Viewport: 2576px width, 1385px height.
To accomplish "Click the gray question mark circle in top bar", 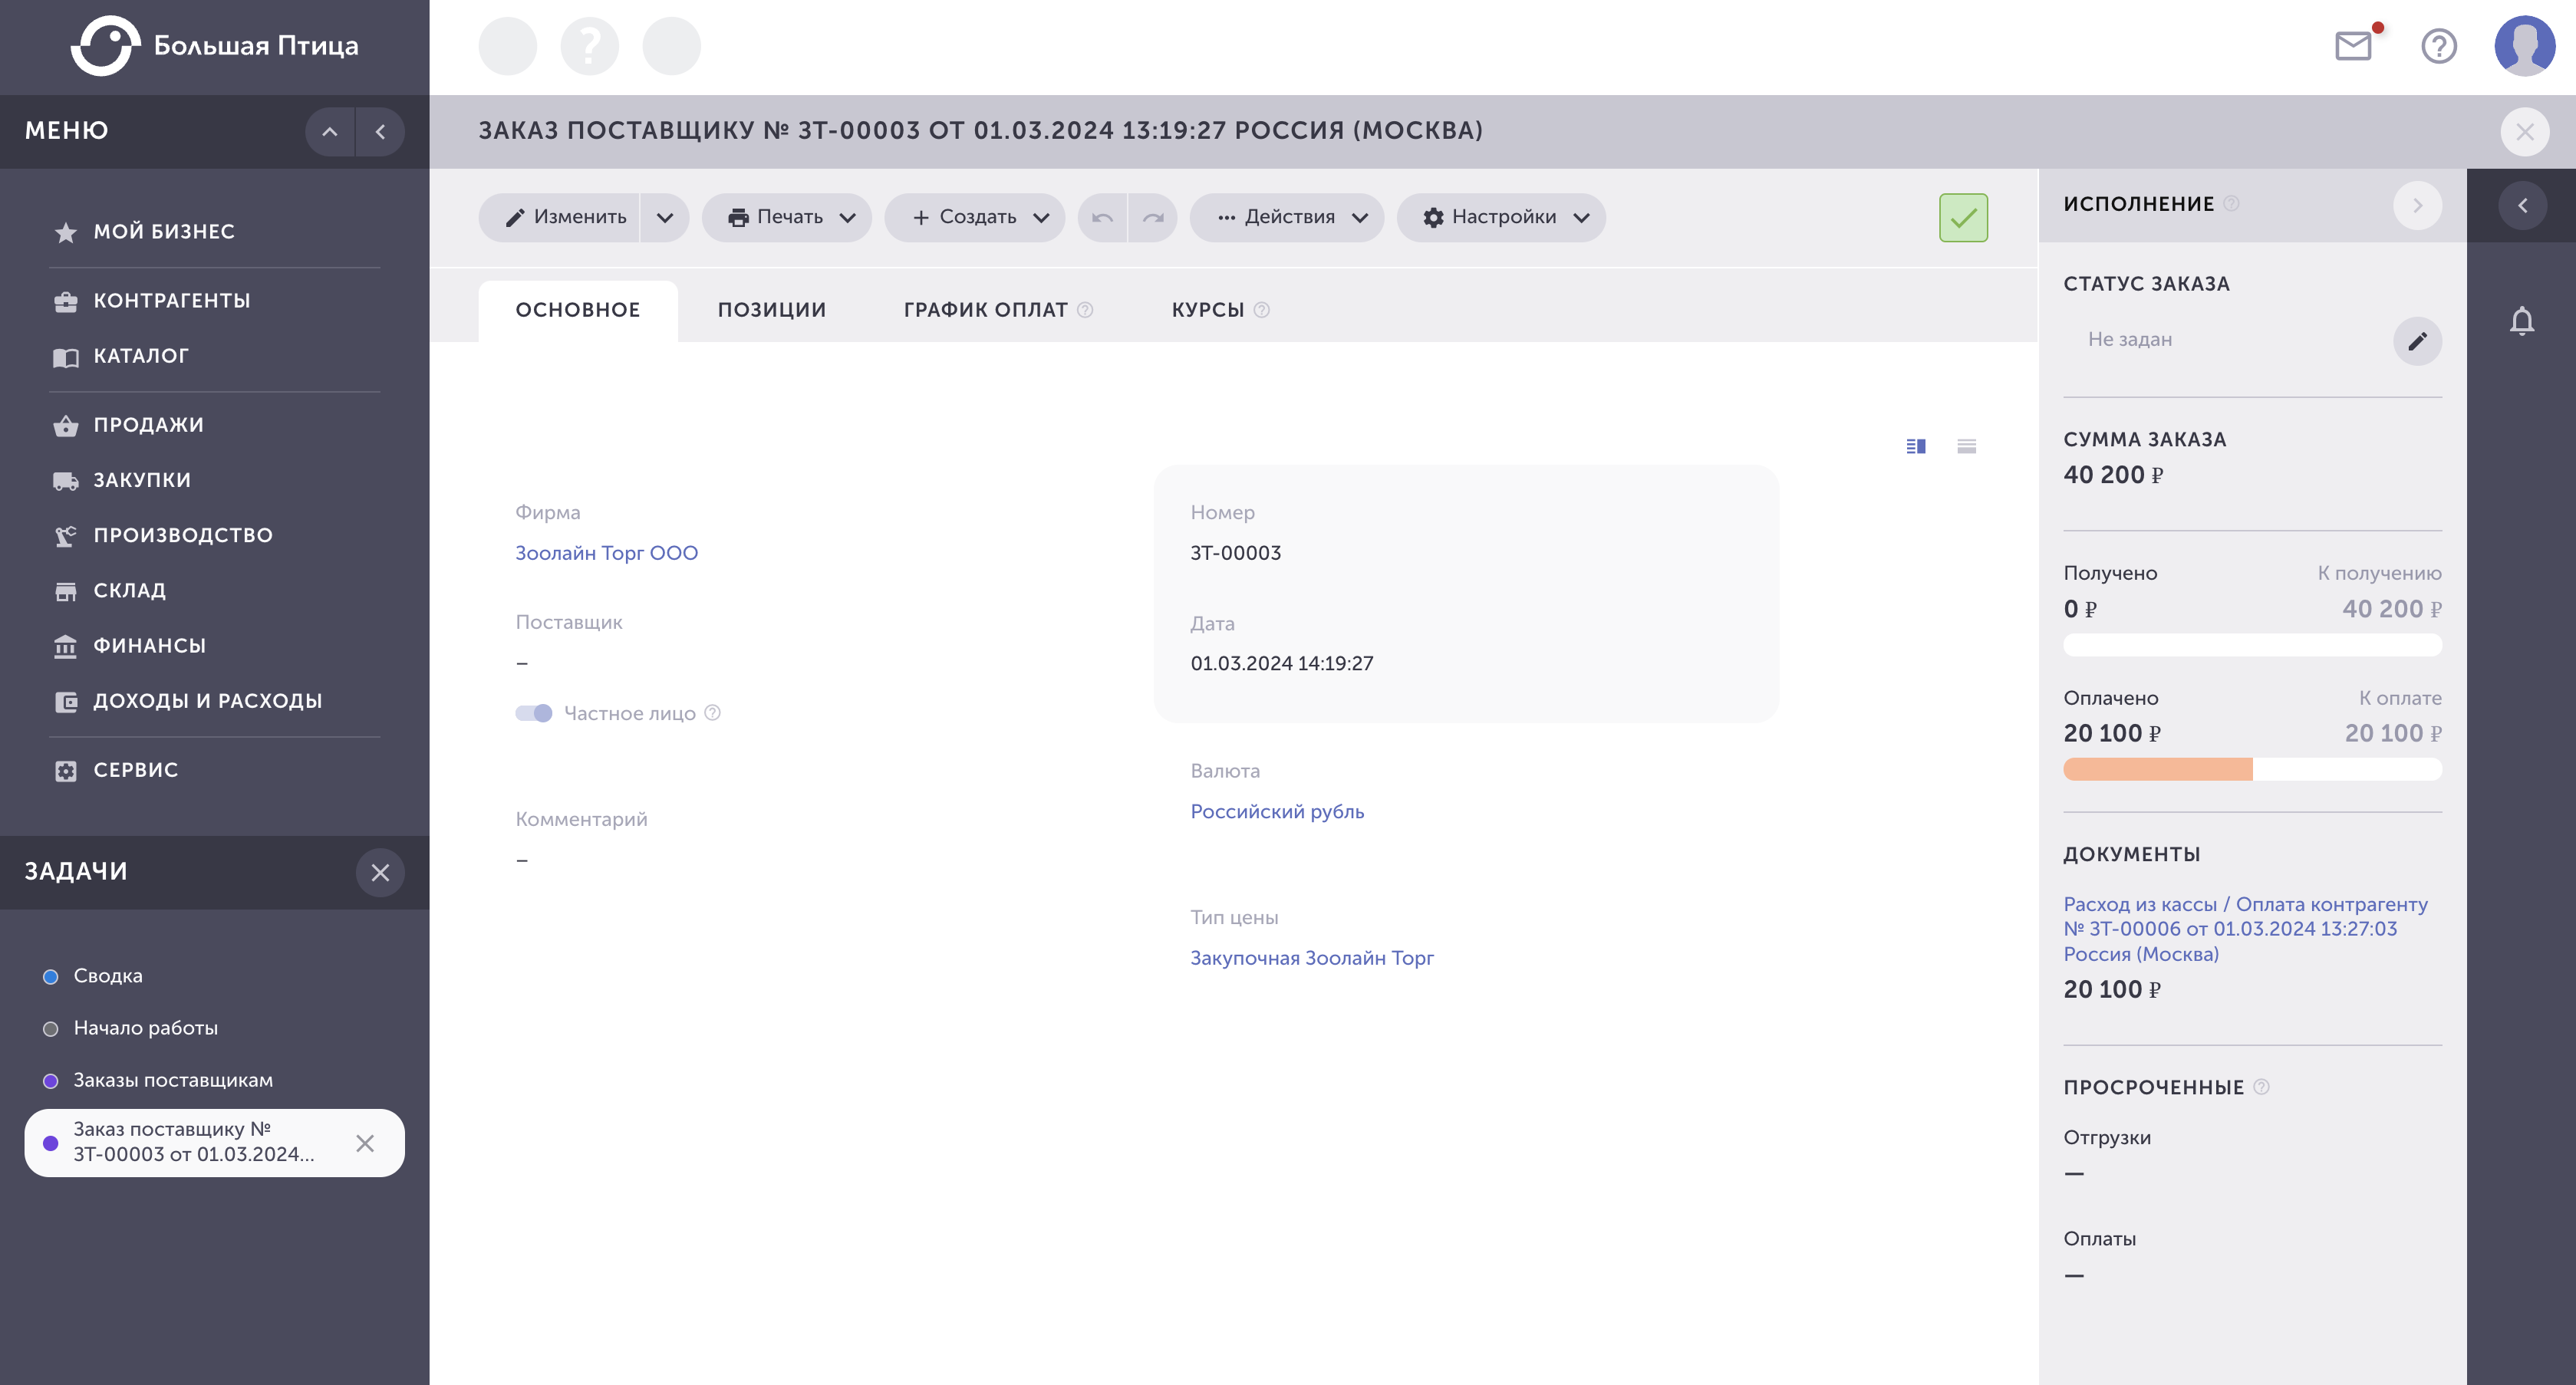I will coord(589,46).
